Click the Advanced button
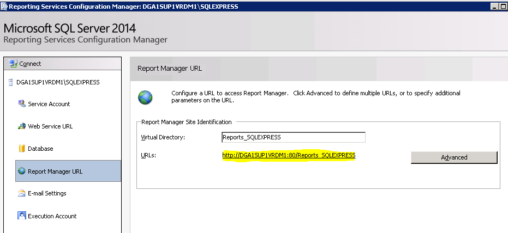Image resolution: width=508 pixels, height=233 pixels. (x=454, y=157)
